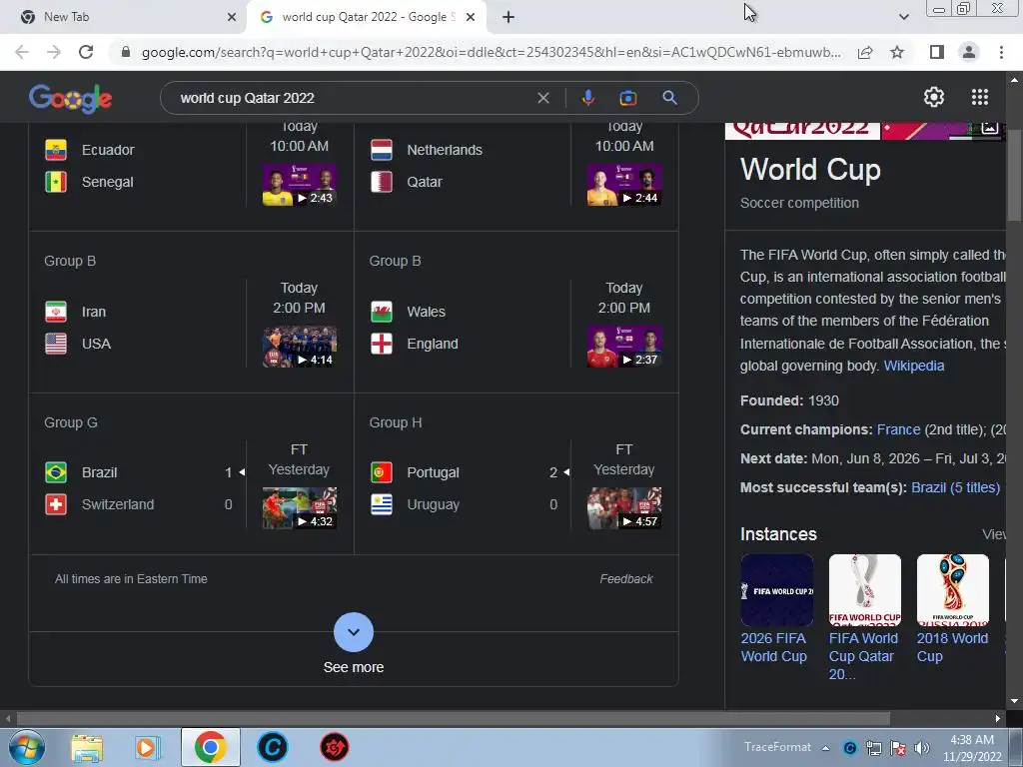Viewport: 1023px width, 767px height.
Task: Open 2026 FIFA World Cup thumbnail
Action: point(776,590)
